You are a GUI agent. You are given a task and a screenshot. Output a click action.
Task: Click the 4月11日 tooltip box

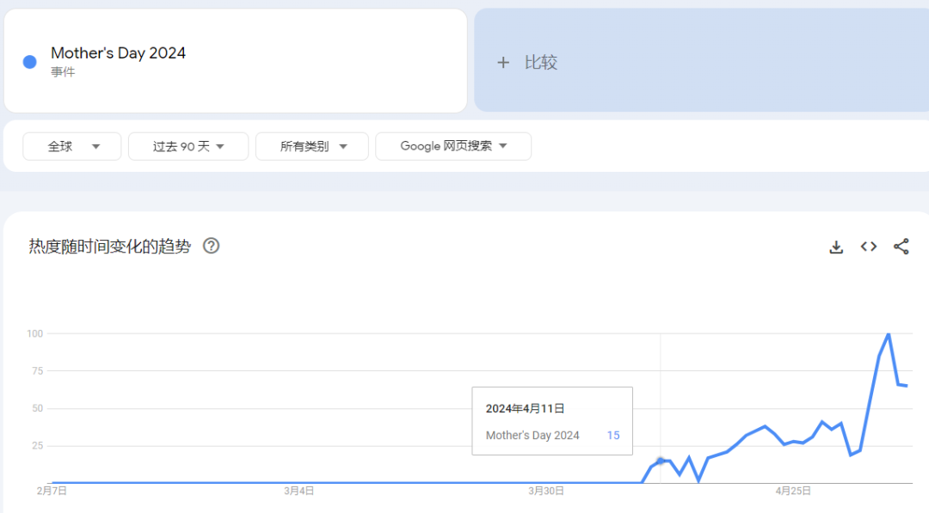(x=551, y=420)
